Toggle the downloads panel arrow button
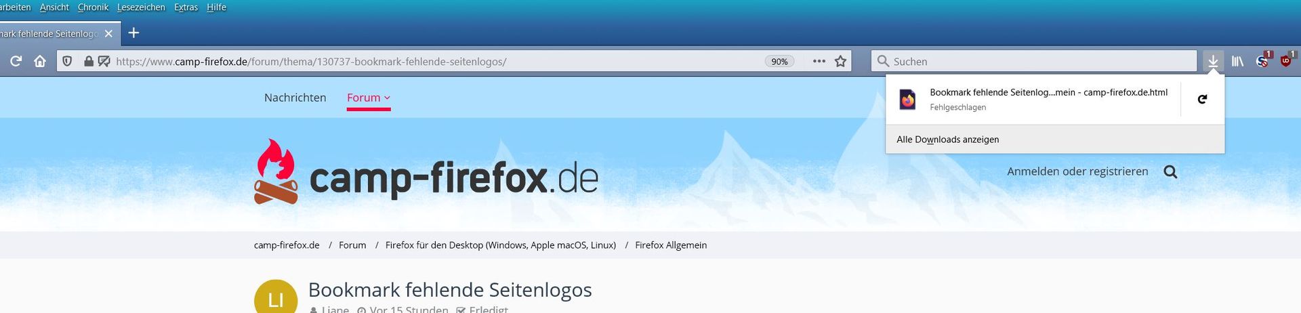 pos(1213,61)
